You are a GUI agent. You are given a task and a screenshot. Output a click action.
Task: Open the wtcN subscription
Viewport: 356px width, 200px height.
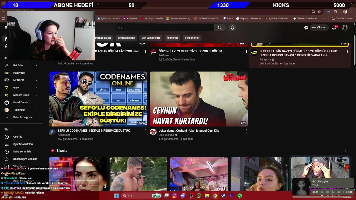point(16,87)
